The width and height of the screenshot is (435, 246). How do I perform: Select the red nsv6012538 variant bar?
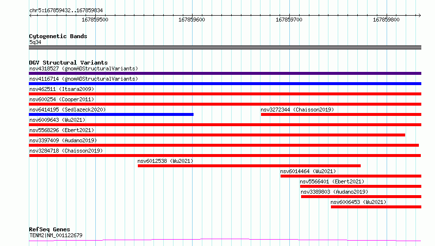(x=249, y=166)
